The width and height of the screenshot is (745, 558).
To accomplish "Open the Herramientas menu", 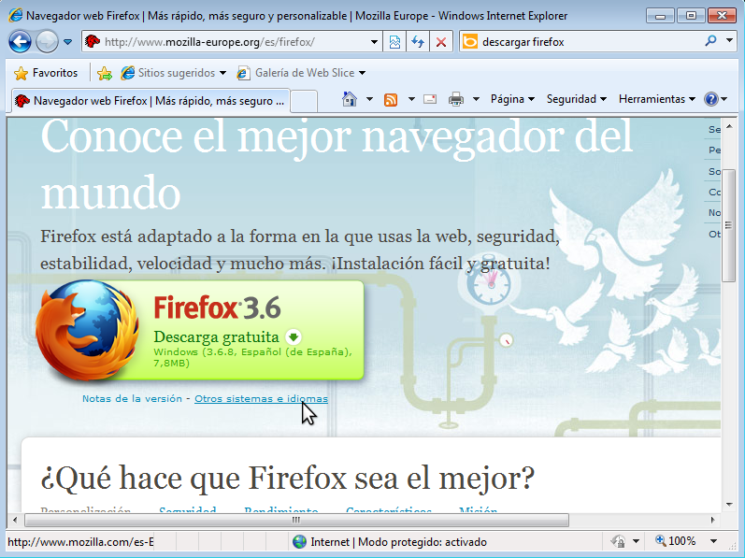I will (656, 99).
